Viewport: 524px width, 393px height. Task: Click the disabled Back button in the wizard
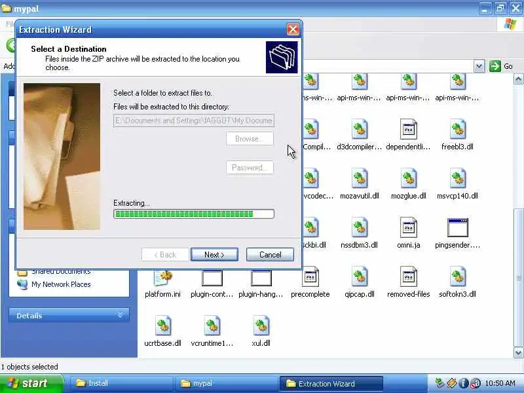165,255
